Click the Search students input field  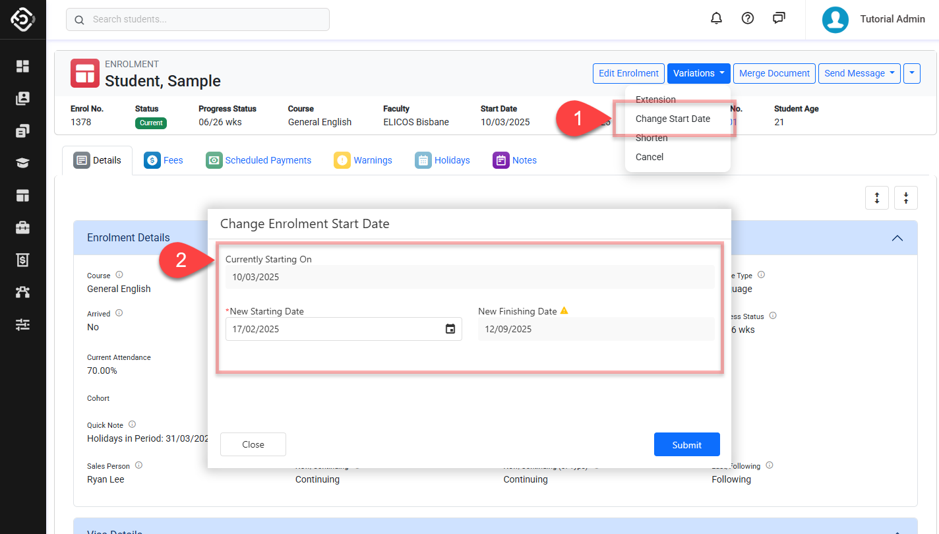pos(198,19)
